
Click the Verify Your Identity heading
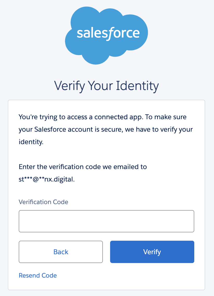106,86
